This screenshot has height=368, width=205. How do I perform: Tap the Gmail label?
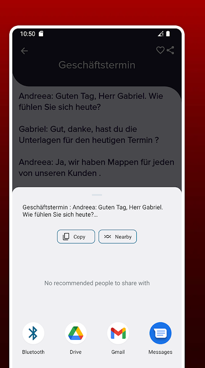pos(118,352)
